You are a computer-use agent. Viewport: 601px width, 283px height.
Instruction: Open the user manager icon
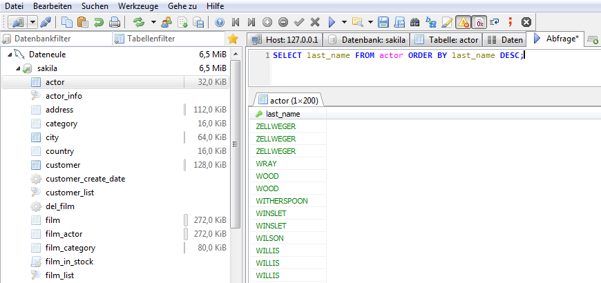168,22
